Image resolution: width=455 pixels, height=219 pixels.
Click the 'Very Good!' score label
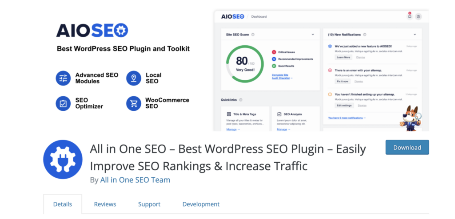(245, 70)
